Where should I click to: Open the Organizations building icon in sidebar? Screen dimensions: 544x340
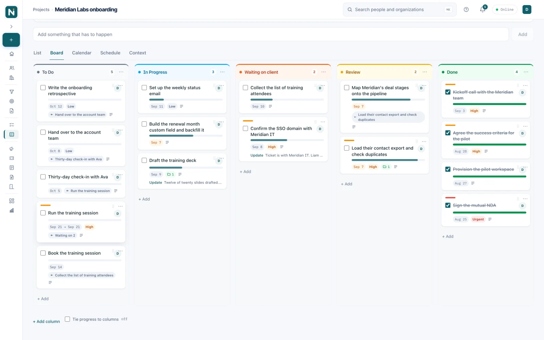(x=12, y=78)
